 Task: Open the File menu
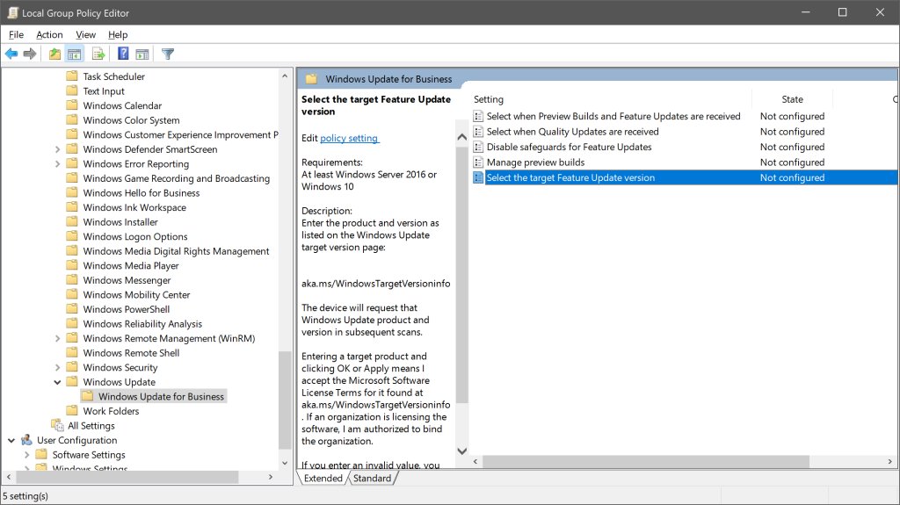click(x=16, y=34)
